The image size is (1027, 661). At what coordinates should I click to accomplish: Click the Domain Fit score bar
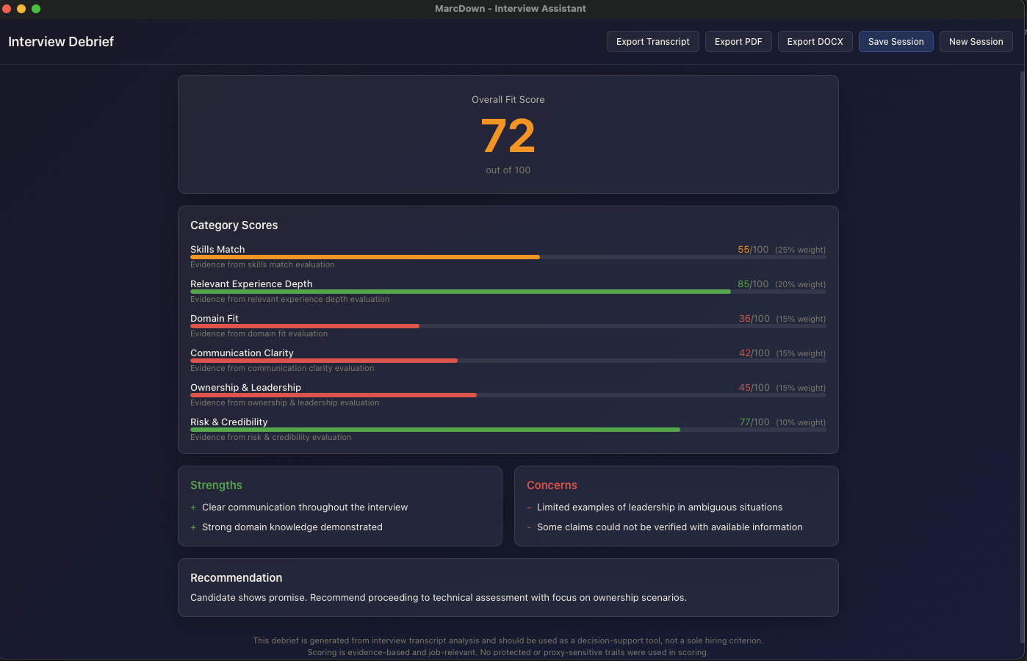(508, 326)
